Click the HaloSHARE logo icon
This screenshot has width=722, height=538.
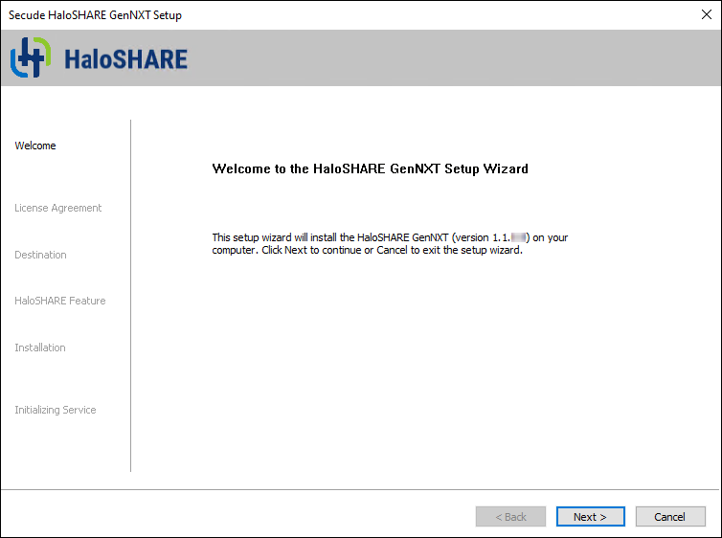click(31, 57)
